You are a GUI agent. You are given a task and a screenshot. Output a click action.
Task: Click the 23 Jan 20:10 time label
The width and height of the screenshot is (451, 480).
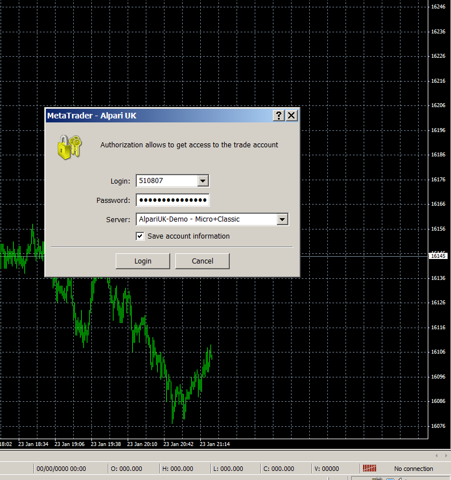142,444
